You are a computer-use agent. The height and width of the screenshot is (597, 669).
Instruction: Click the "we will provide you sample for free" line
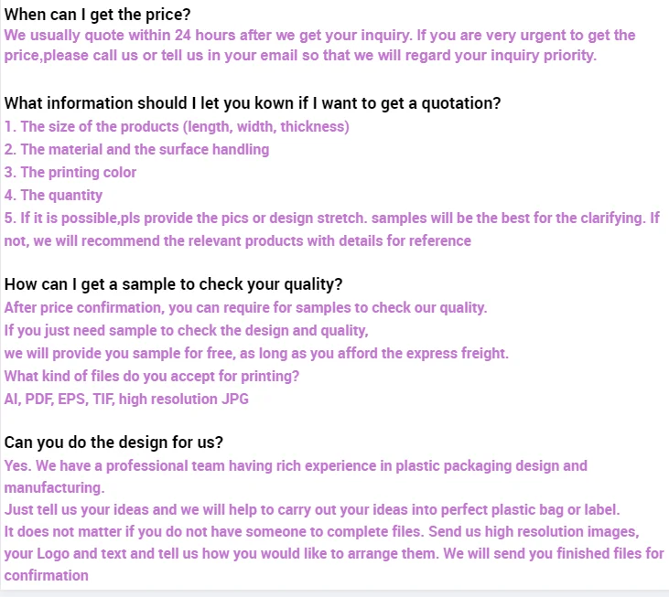[256, 354]
